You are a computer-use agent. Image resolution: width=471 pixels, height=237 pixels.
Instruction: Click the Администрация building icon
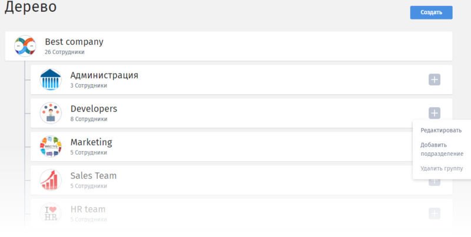pyautogui.click(x=51, y=79)
